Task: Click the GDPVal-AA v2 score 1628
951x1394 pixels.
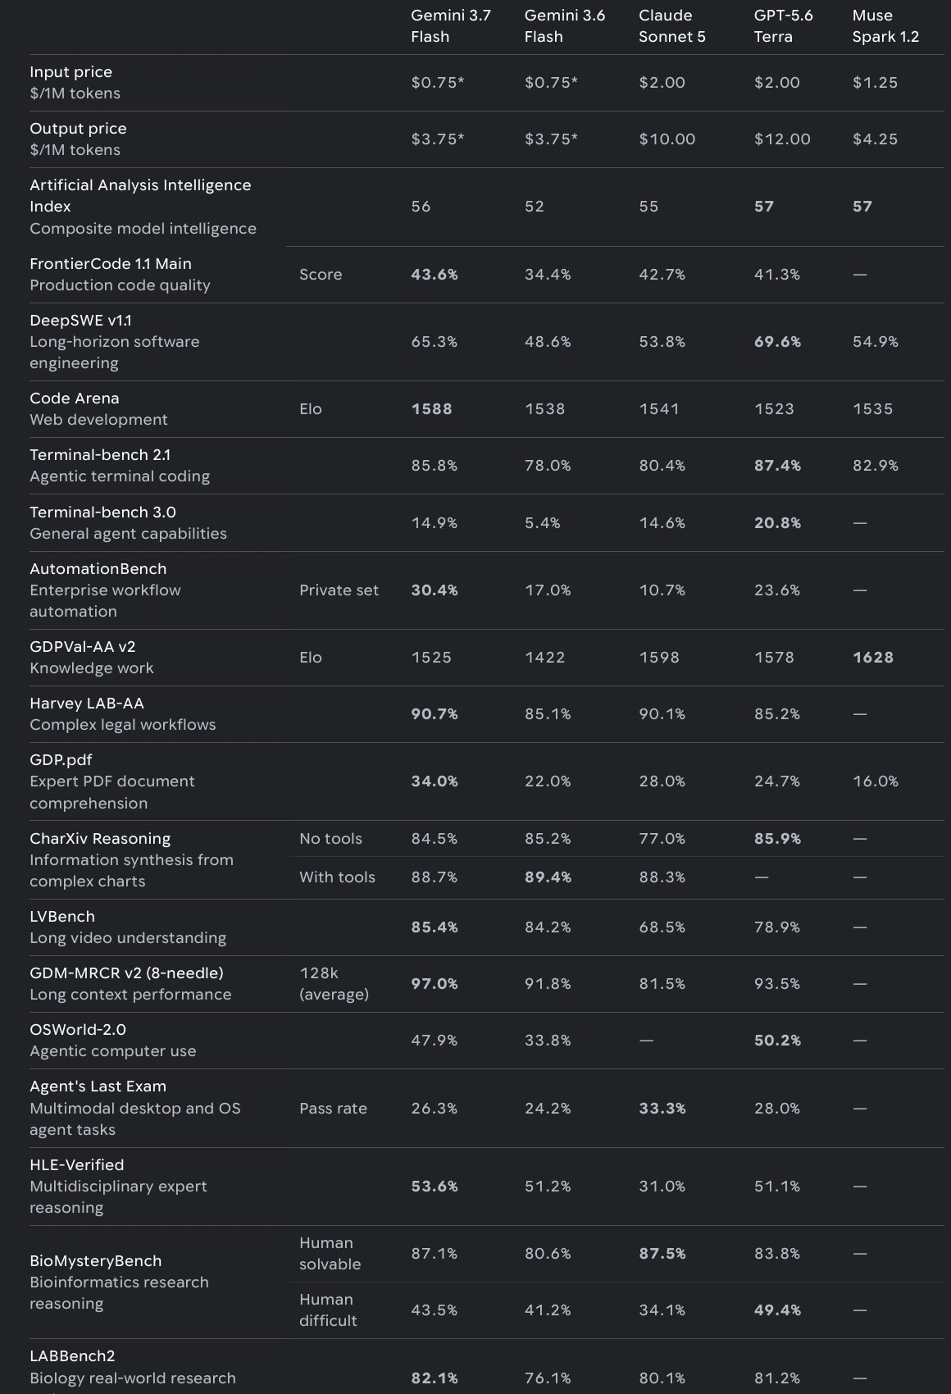Action: point(873,658)
